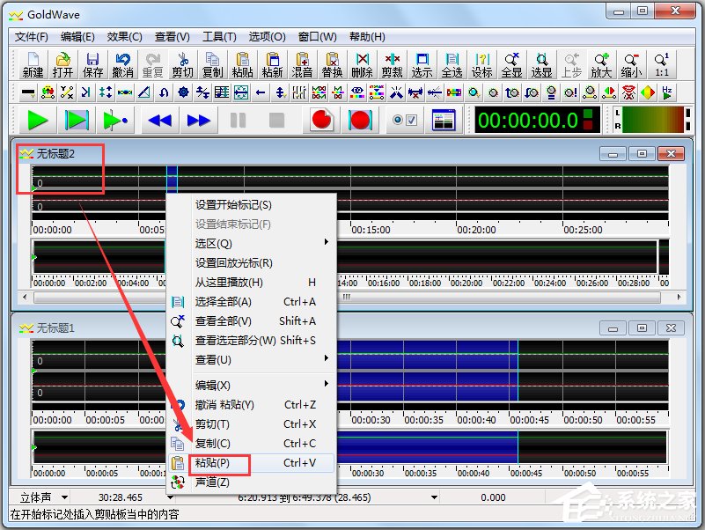The width and height of the screenshot is (705, 530).
Task: Open the 效果(C) menu
Action: [125, 36]
